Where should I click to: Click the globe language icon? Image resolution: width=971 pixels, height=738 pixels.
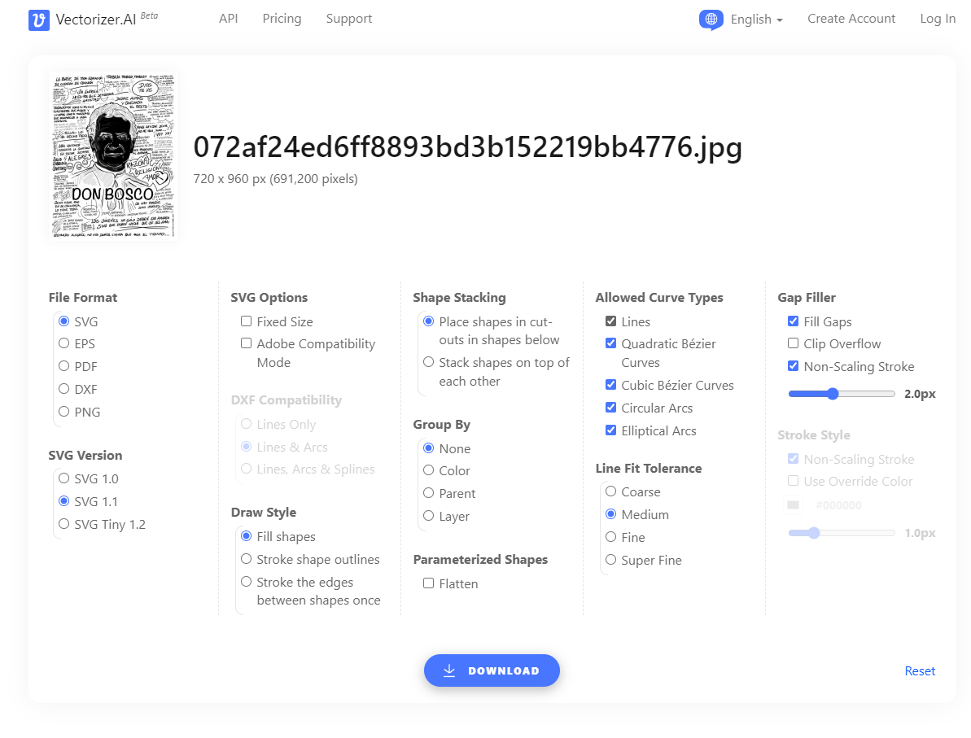coord(711,20)
